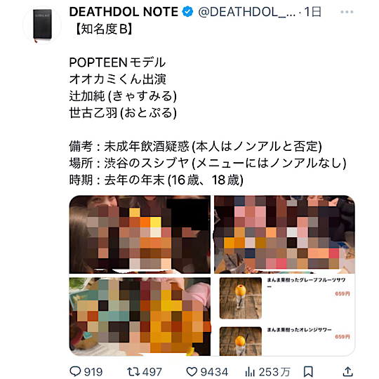
Task: Open the drink menu screenshot image
Action: [284, 317]
